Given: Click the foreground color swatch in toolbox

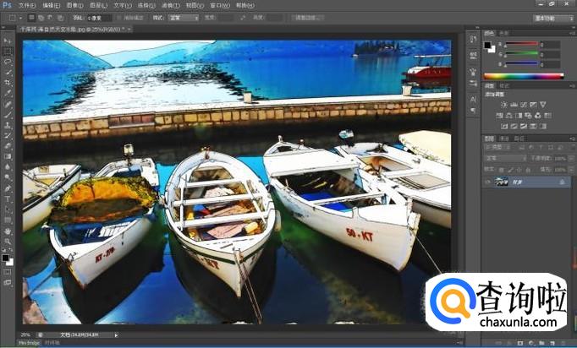Looking at the screenshot, I should (6, 257).
